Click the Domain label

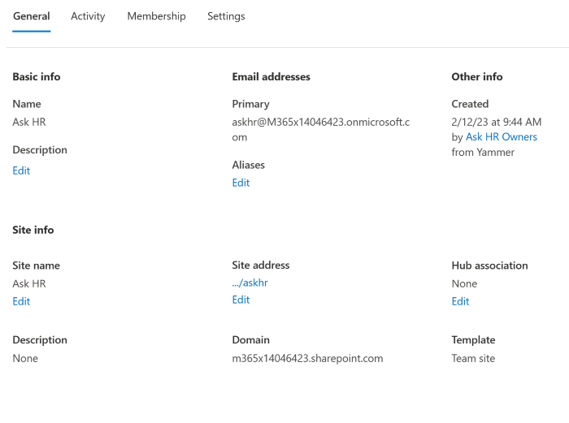click(250, 340)
